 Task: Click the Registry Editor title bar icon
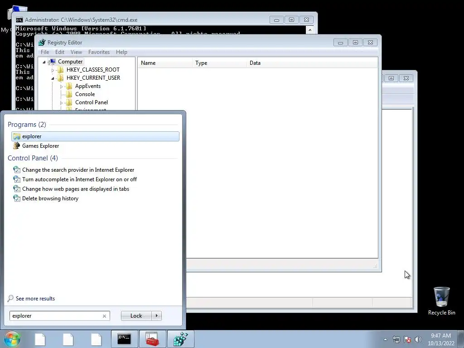(x=42, y=43)
